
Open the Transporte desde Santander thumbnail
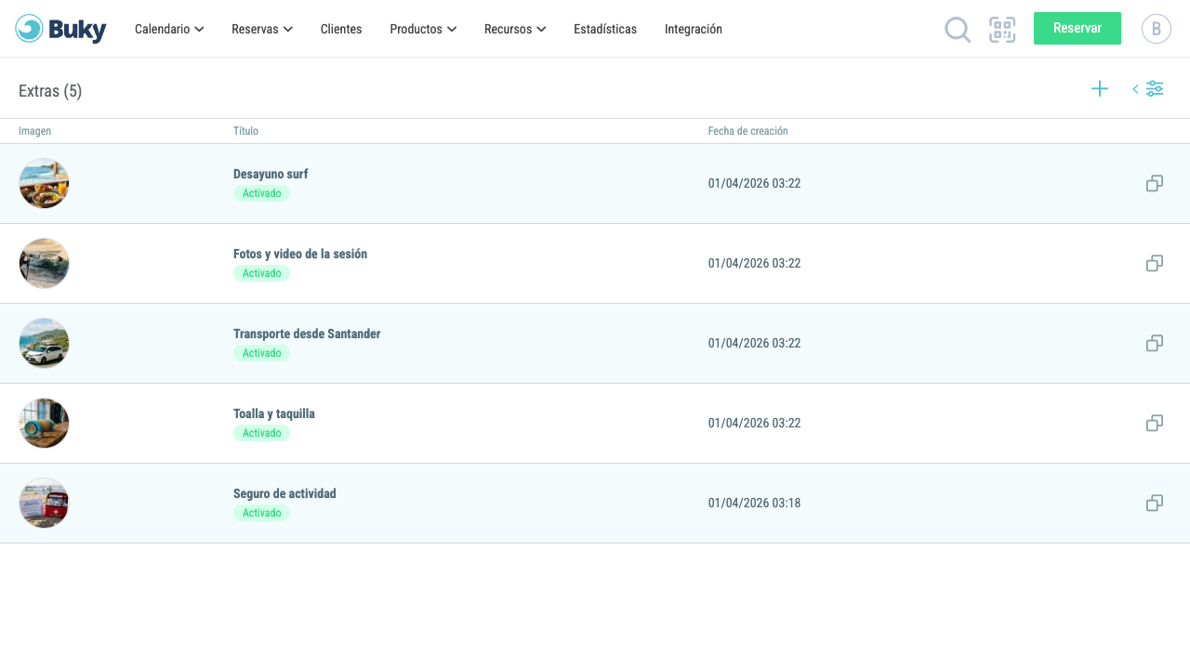(x=44, y=343)
